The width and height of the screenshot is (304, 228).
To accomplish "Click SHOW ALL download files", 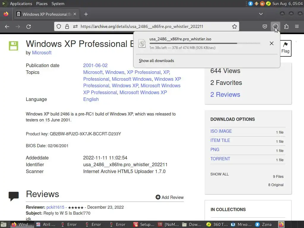I will (x=219, y=174).
